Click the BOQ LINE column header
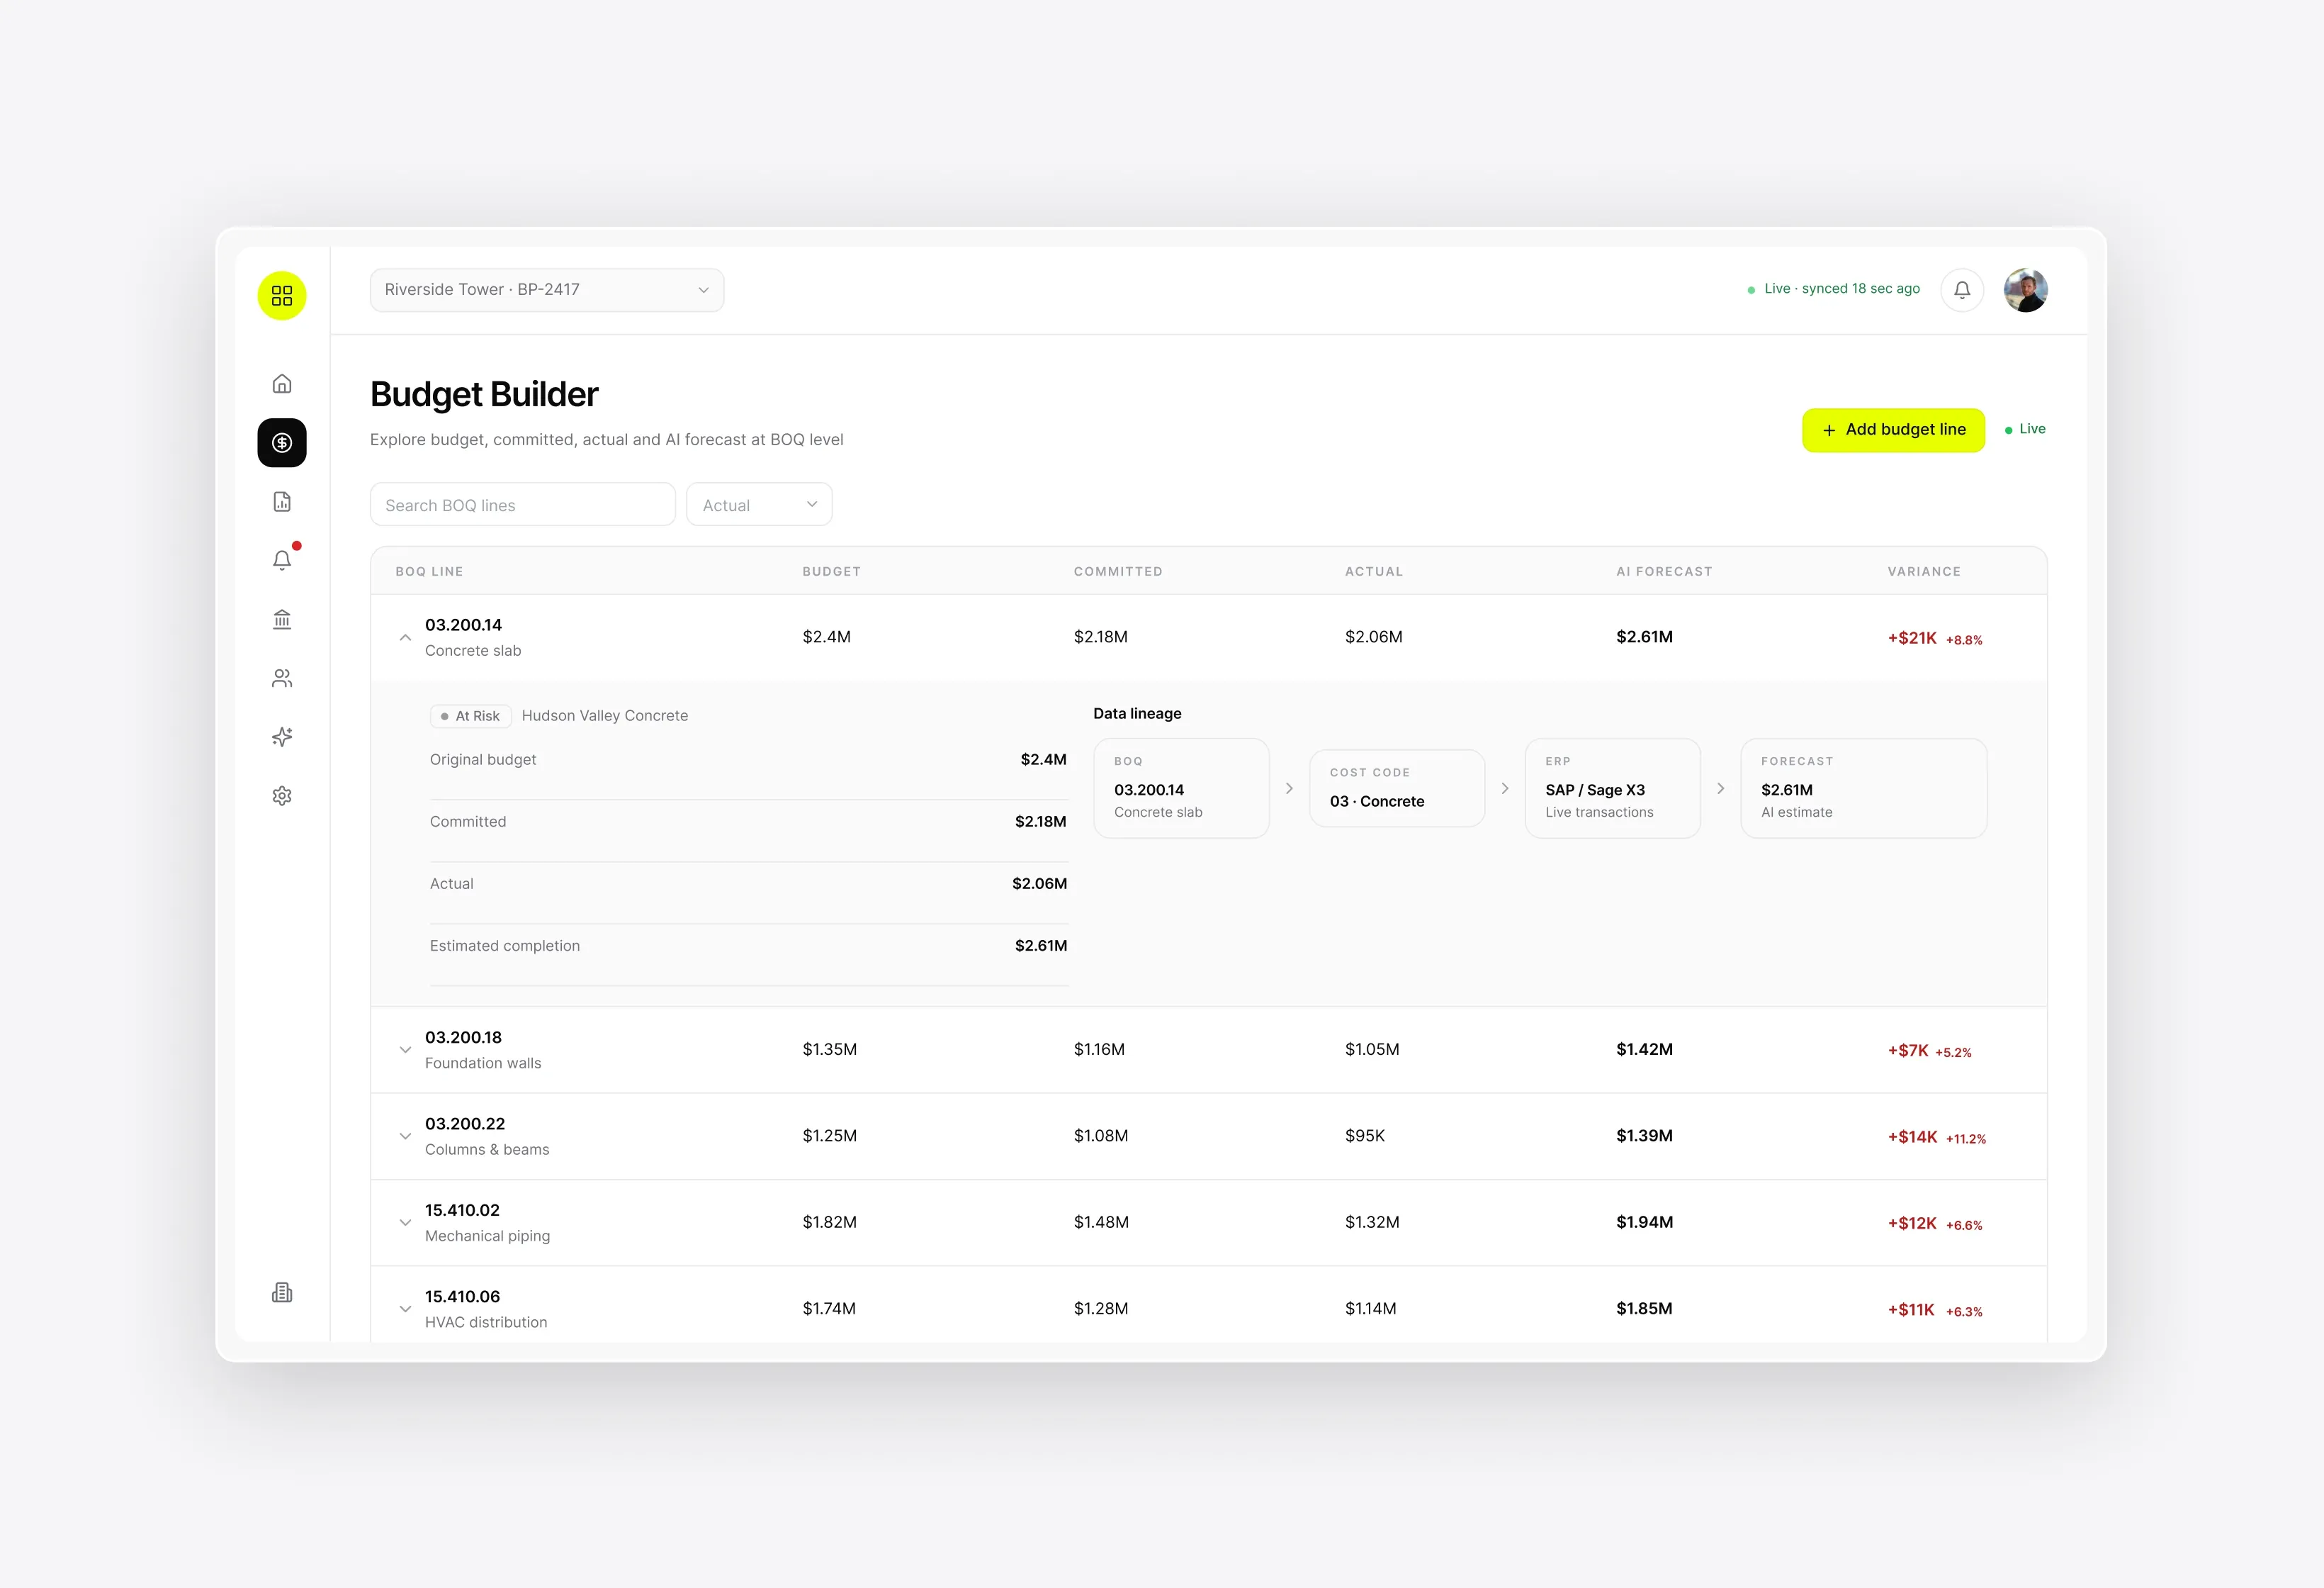Screen dimensions: 2324x1588 coord(429,571)
